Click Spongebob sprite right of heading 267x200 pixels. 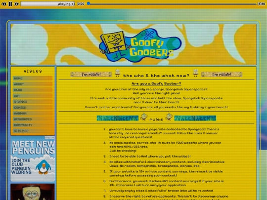pyautogui.click(x=195, y=73)
